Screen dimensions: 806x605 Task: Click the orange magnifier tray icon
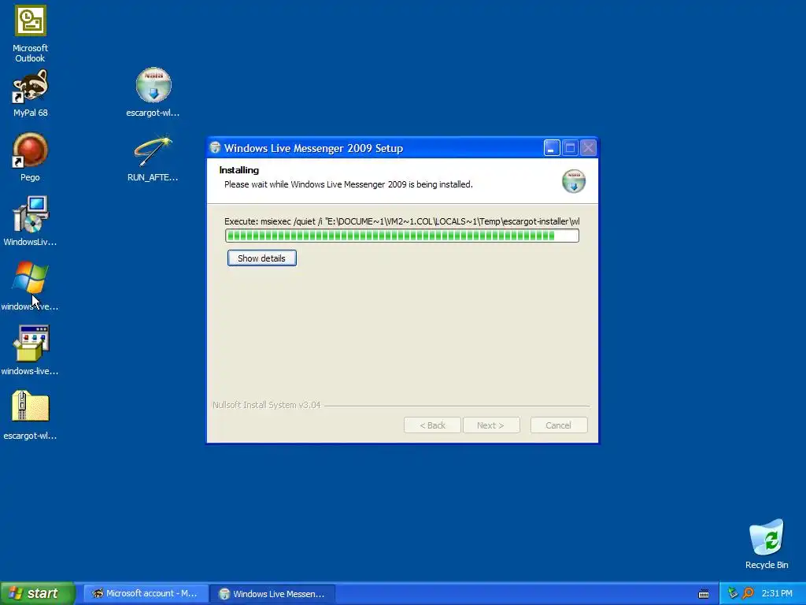click(748, 593)
